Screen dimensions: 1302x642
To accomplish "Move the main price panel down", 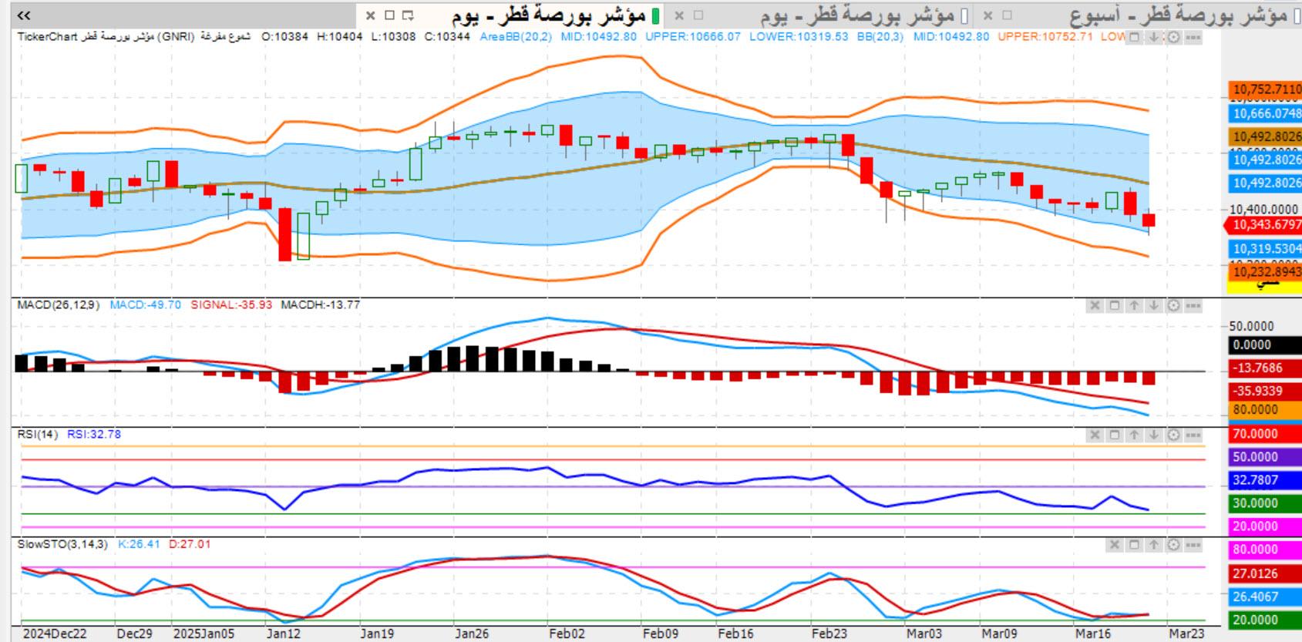I will (x=1153, y=37).
